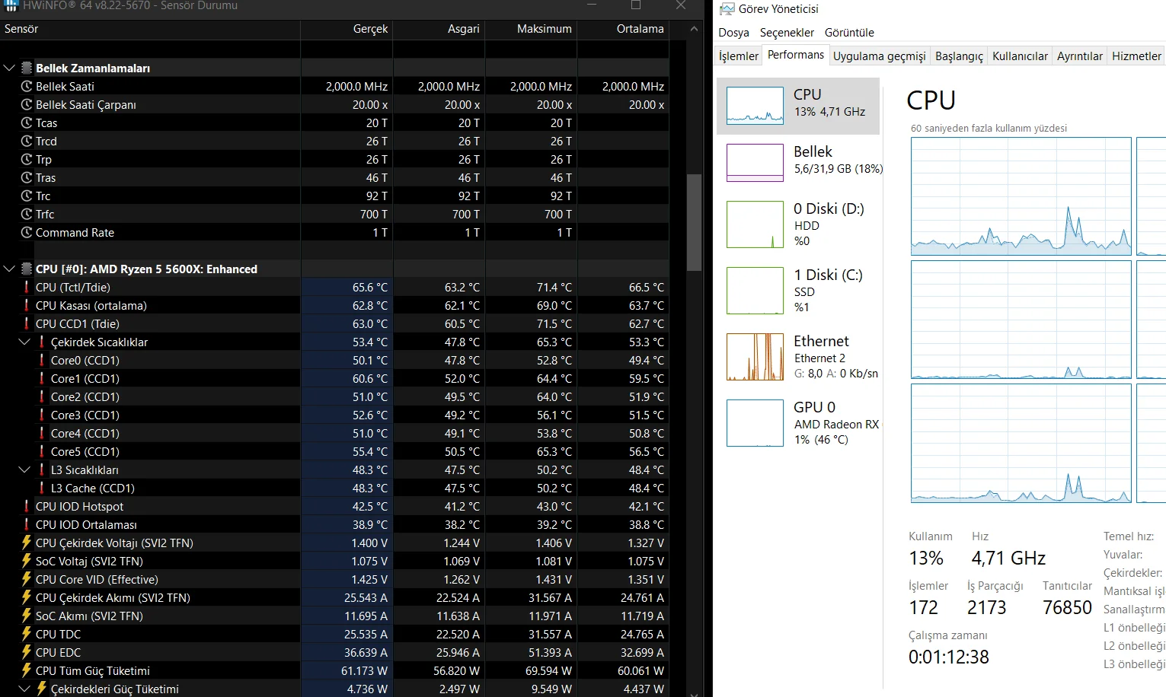Select the Tras timing row
The width and height of the screenshot is (1166, 697).
[334, 178]
